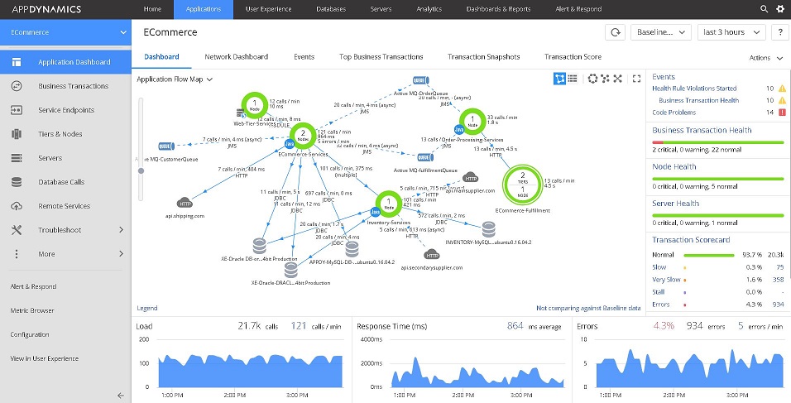Switch to the Top Business Transactions tab
This screenshot has height=403, width=791.
pos(381,57)
